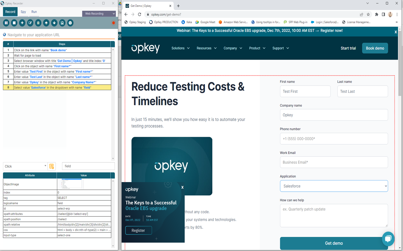This screenshot has width=403, height=251.
Task: Stop recording with the stop icon
Action: 14,23
